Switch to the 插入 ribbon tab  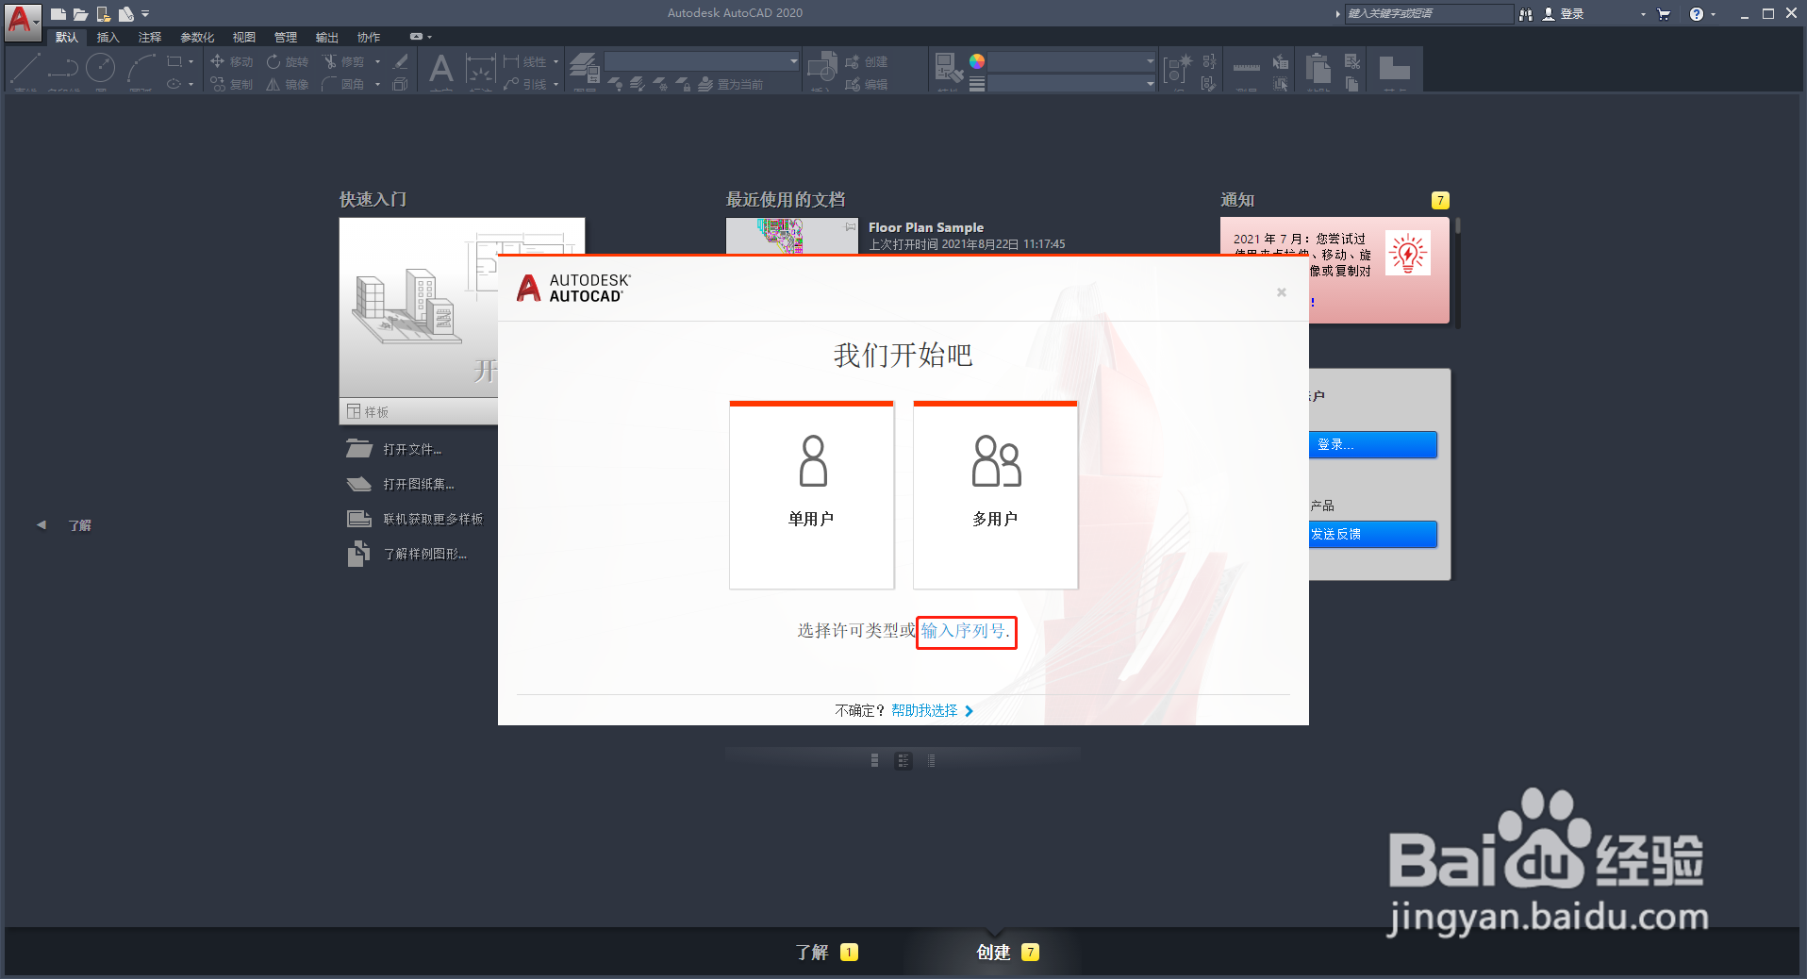(108, 37)
